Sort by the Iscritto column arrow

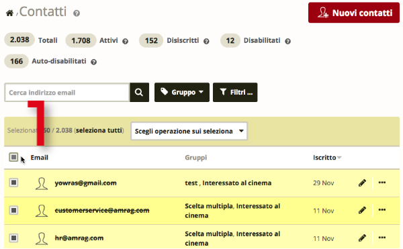click(339, 158)
